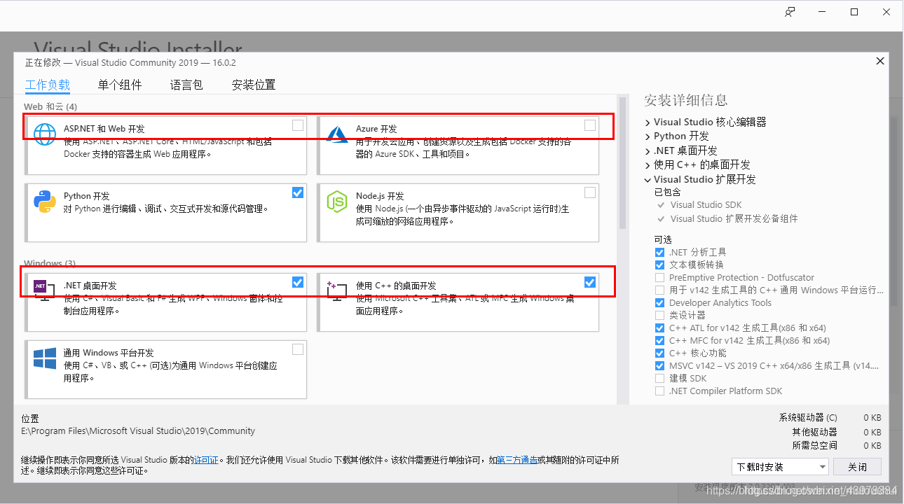Close the modify dialog with X
The height and width of the screenshot is (504, 904).
(x=880, y=61)
